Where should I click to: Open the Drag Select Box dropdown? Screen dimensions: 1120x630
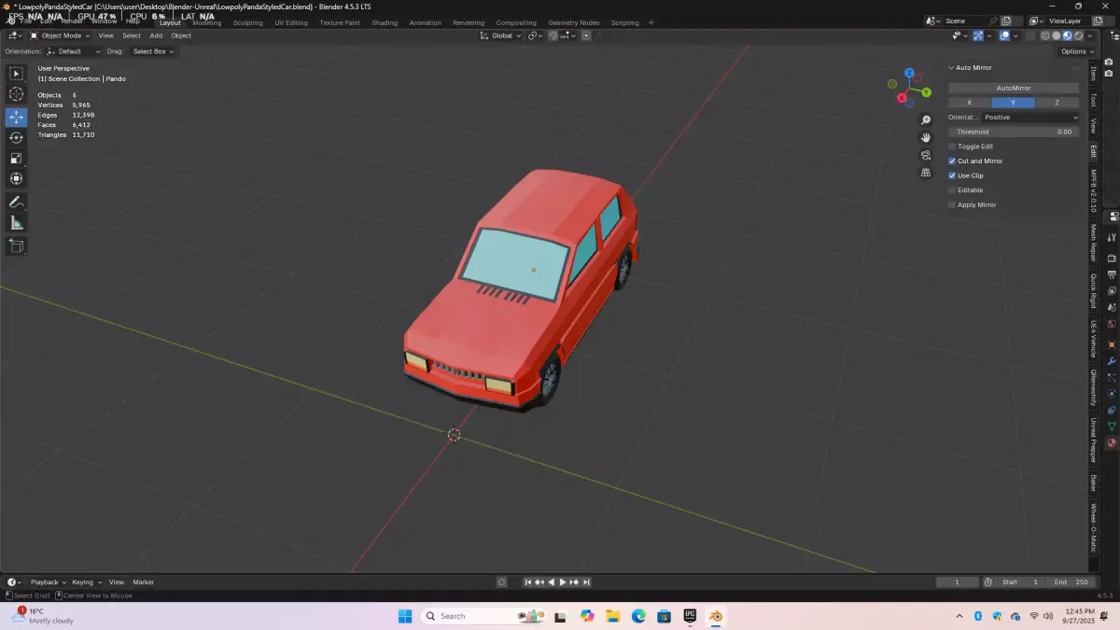click(153, 51)
